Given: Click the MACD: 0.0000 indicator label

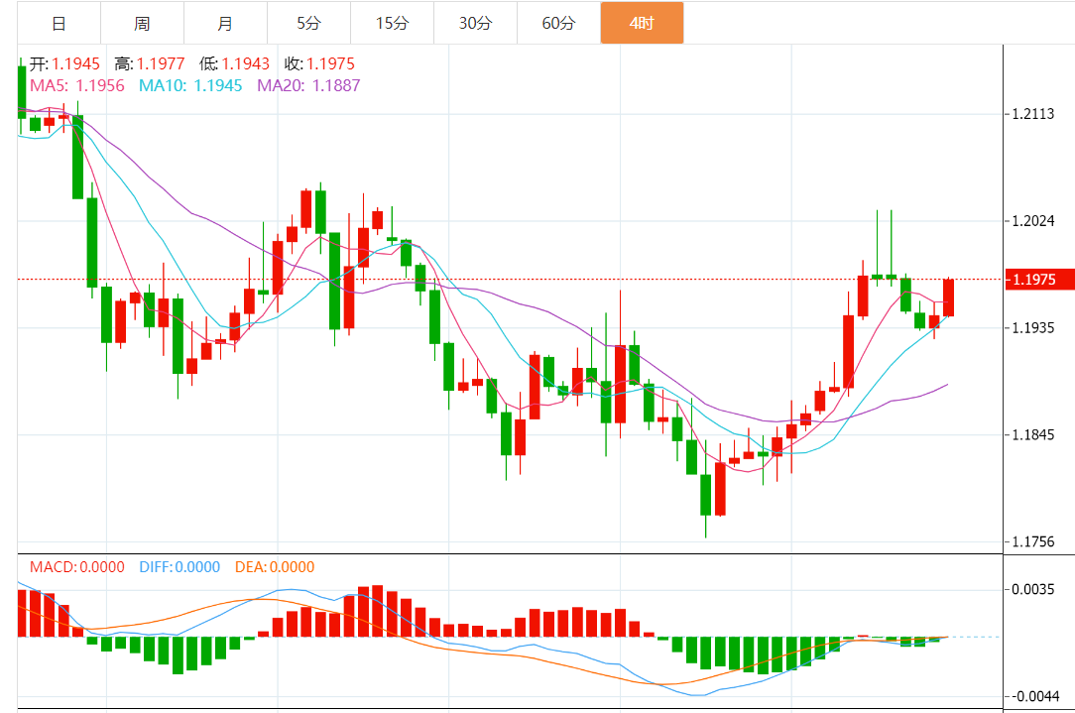Looking at the screenshot, I should 76,567.
